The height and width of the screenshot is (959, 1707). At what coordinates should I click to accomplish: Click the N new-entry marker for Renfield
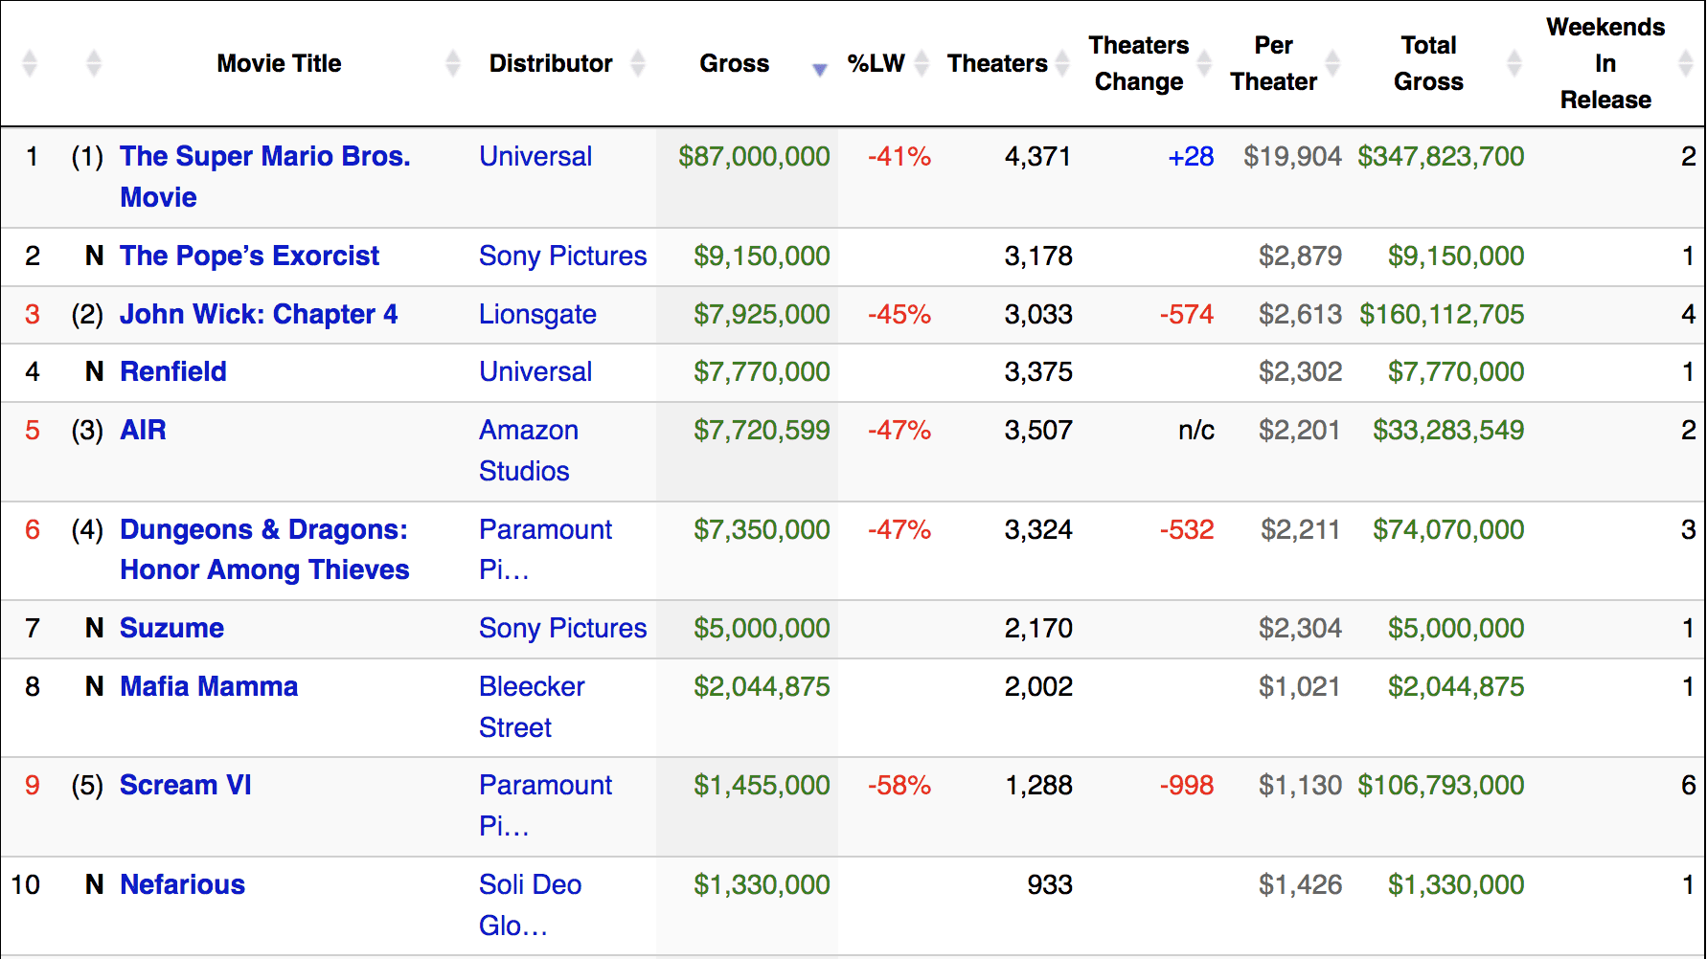tap(94, 371)
